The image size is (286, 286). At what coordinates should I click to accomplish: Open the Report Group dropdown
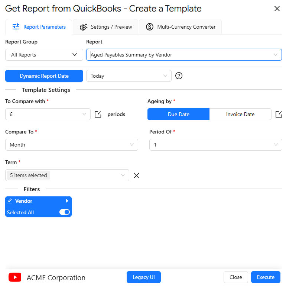tap(44, 55)
